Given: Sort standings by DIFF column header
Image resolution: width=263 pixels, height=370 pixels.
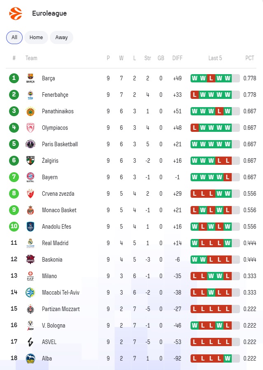Looking at the screenshot, I should tap(177, 58).
